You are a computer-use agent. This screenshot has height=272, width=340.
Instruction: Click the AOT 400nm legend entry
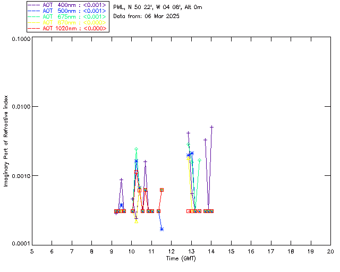tap(67, 5)
